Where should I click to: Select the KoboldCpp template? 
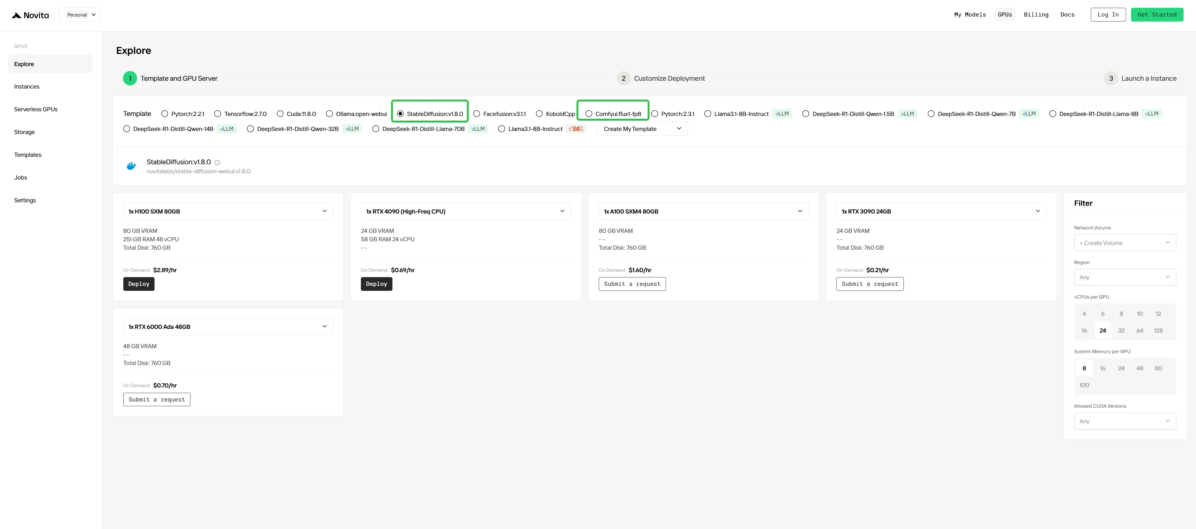point(539,114)
